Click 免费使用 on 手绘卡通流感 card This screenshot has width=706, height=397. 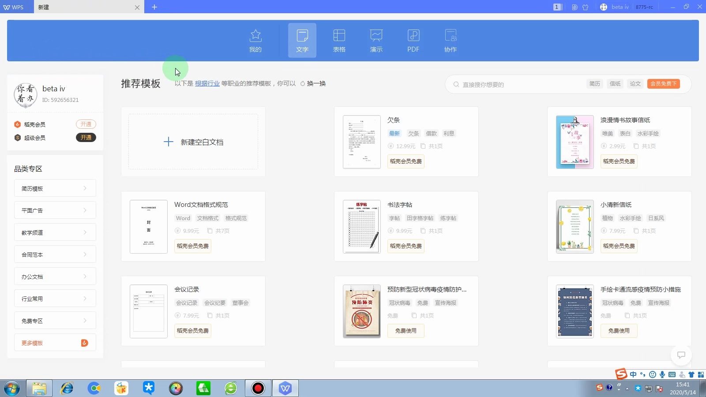(619, 331)
